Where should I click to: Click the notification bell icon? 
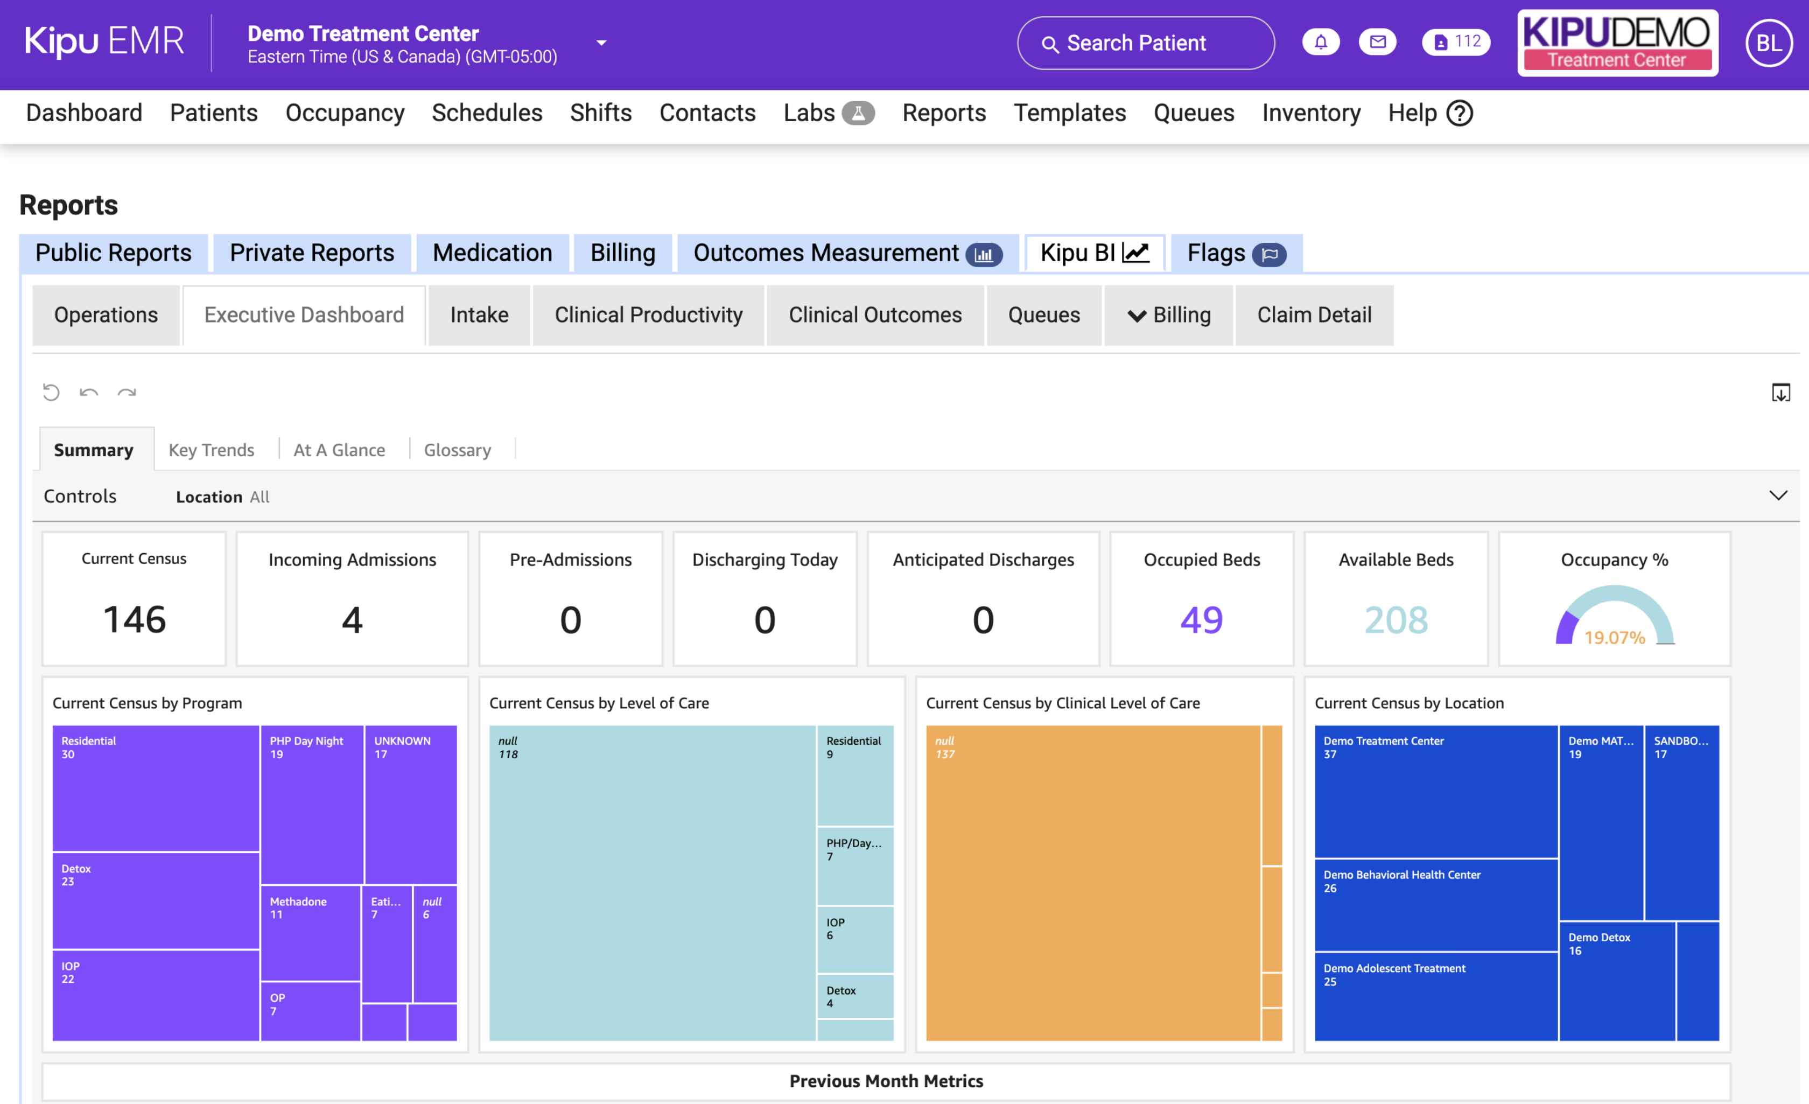coord(1320,42)
